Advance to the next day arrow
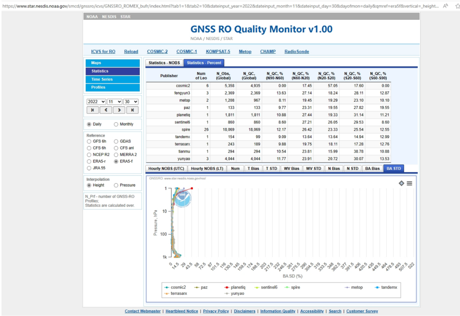 point(119,110)
